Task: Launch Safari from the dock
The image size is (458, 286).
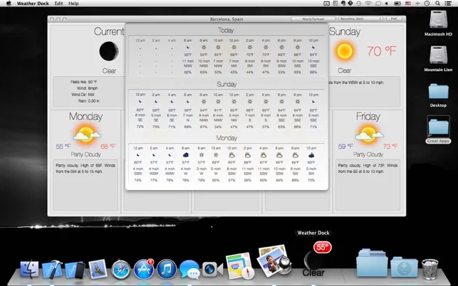Action: [121, 269]
